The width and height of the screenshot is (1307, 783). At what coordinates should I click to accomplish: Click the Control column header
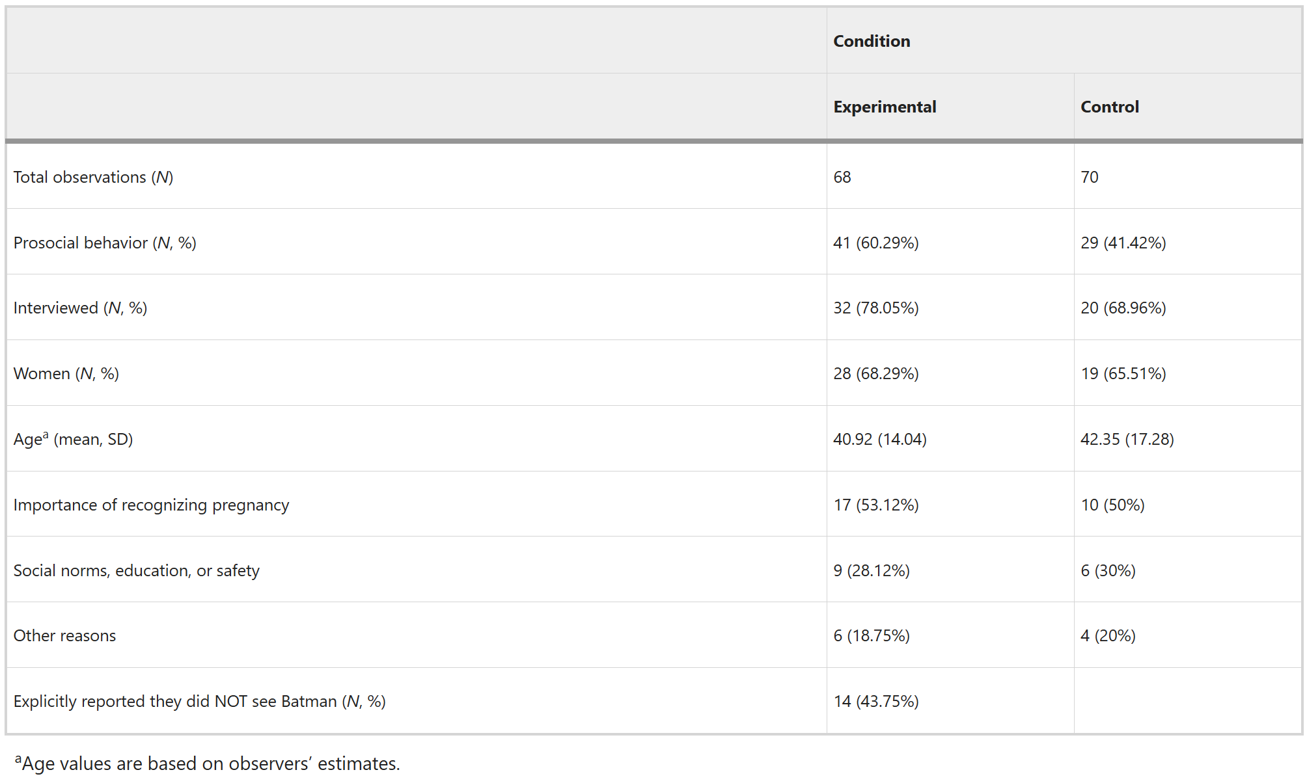[x=1110, y=107]
